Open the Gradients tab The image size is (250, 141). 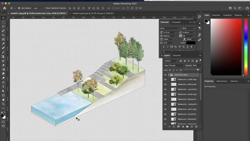pos(227,15)
